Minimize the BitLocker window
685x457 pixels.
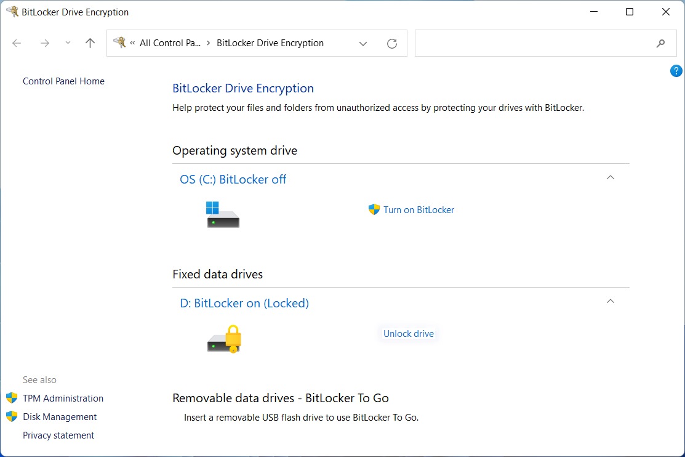click(x=594, y=12)
